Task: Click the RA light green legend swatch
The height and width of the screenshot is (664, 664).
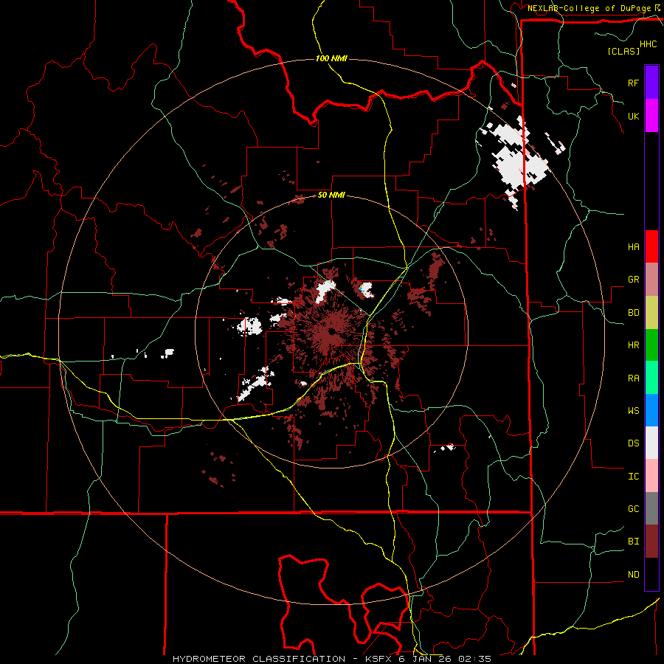Action: click(x=651, y=378)
